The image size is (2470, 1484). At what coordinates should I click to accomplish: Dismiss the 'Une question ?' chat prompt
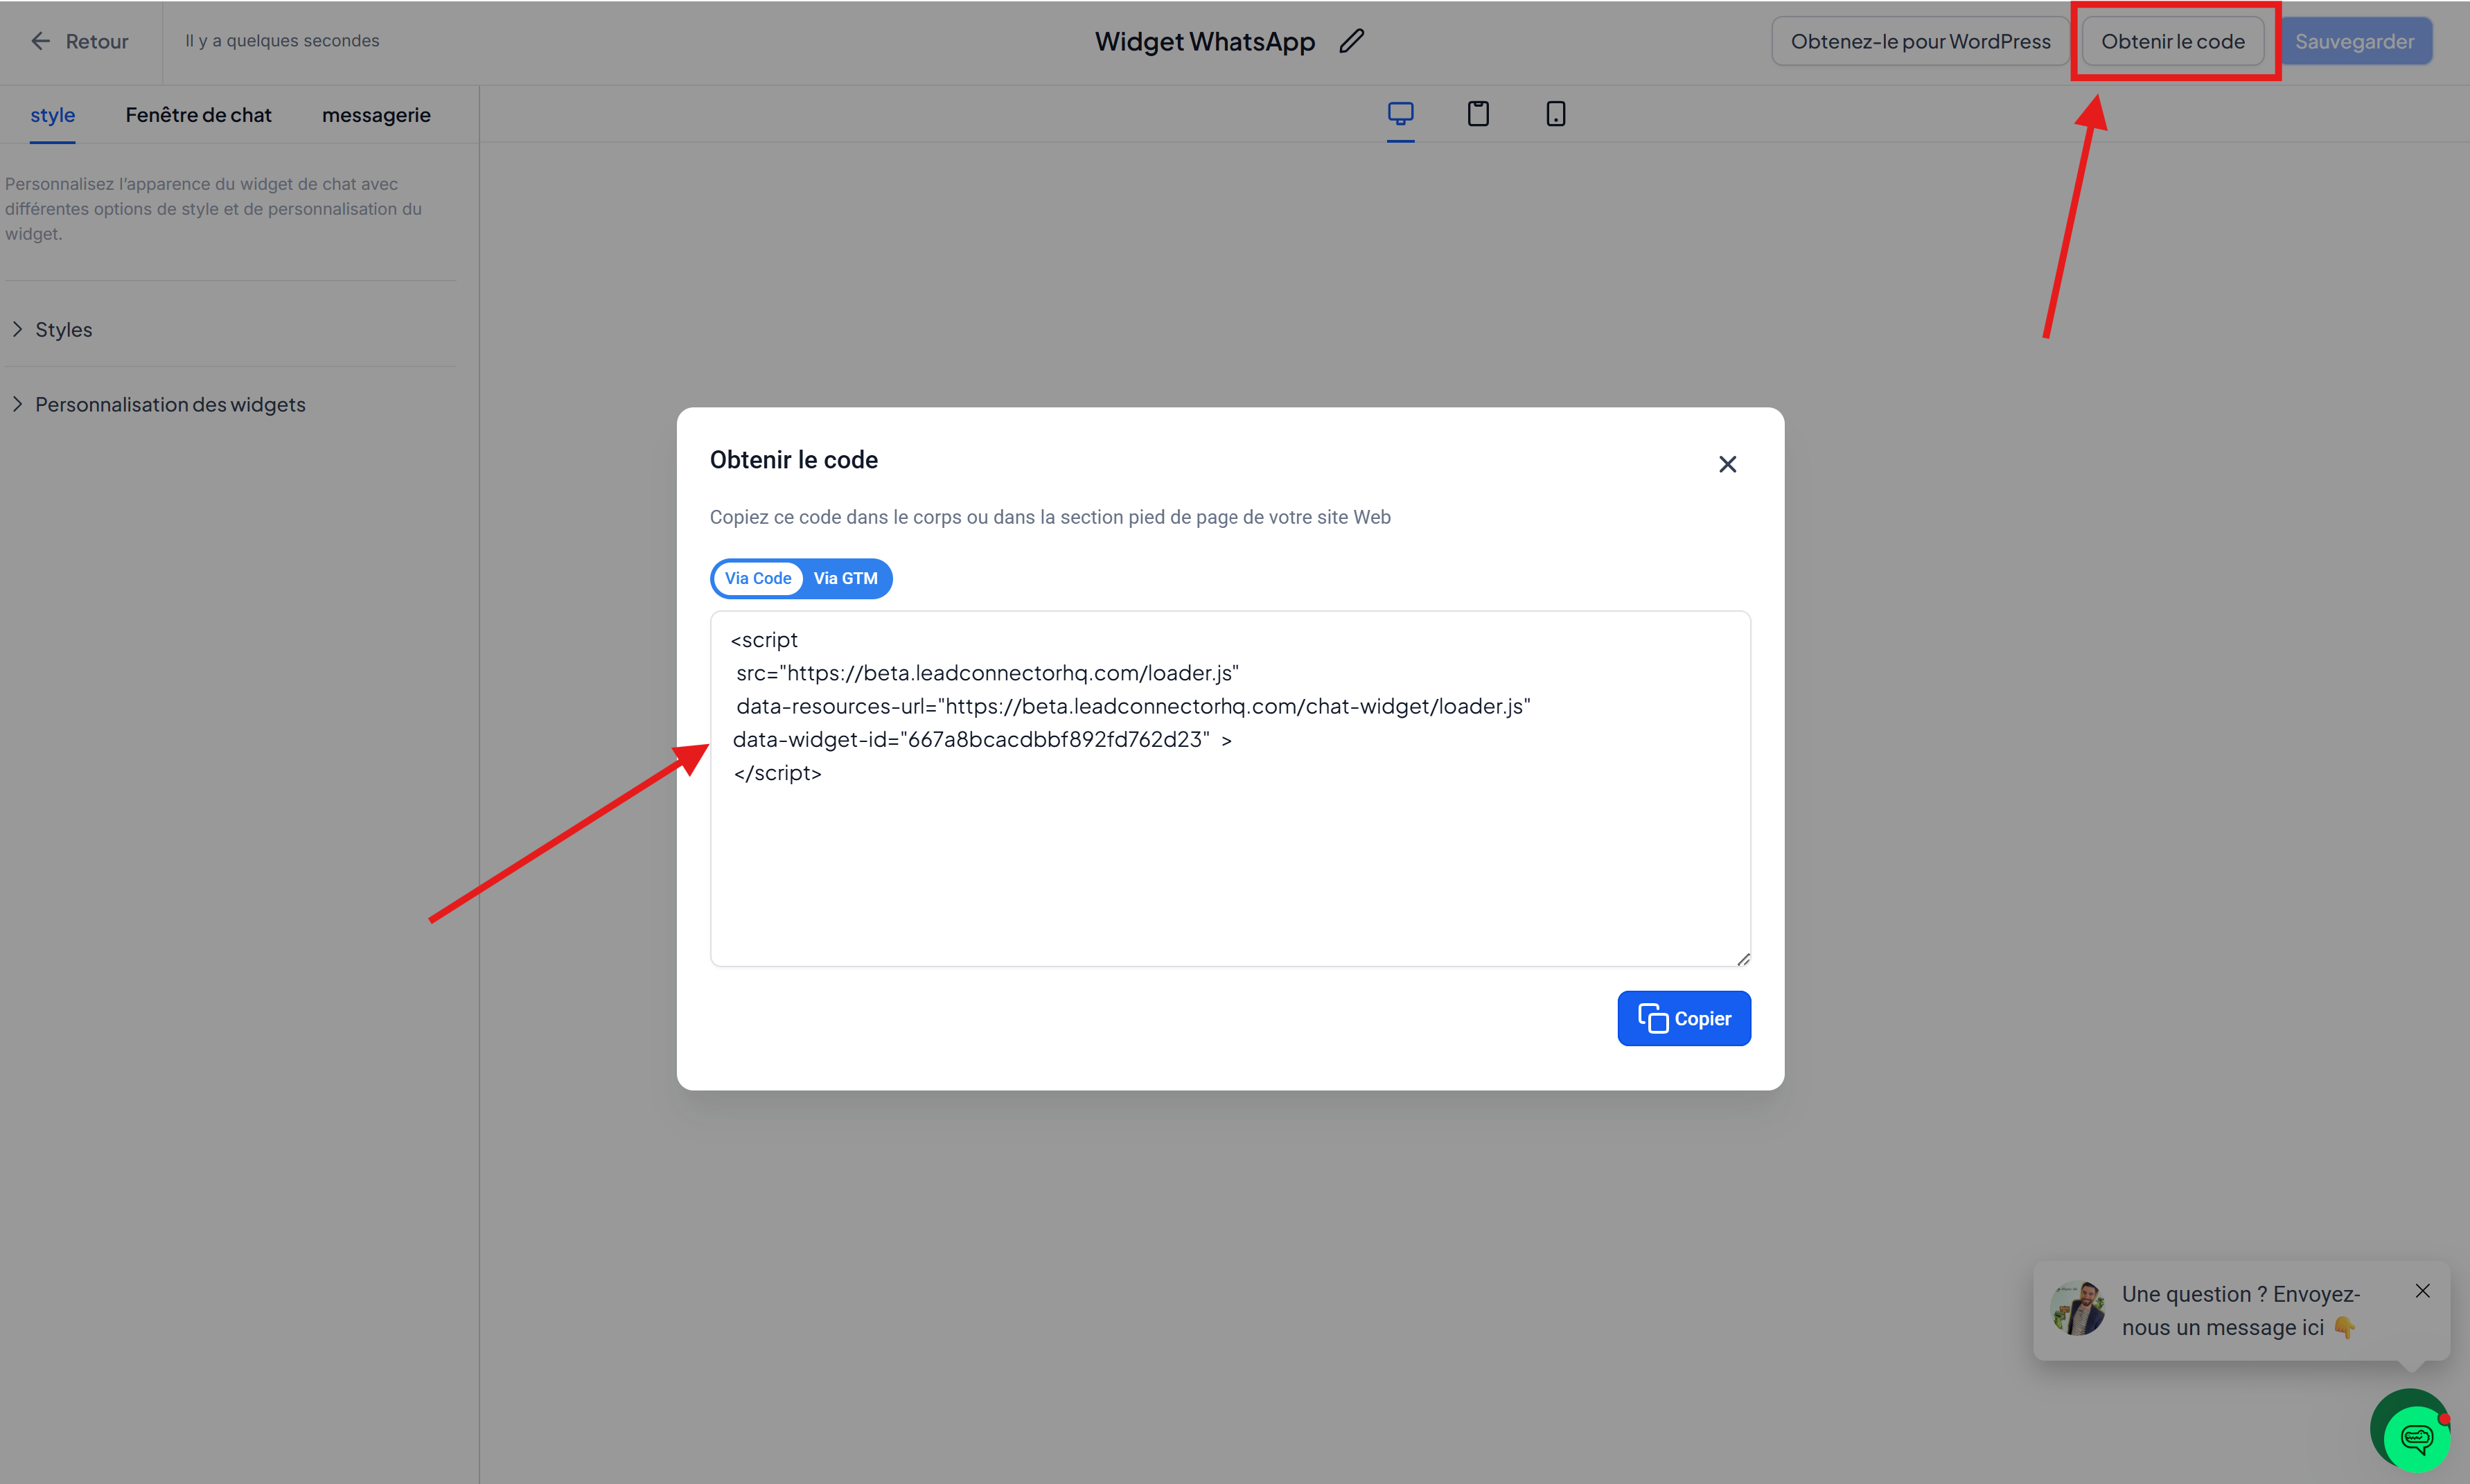click(x=2422, y=1291)
